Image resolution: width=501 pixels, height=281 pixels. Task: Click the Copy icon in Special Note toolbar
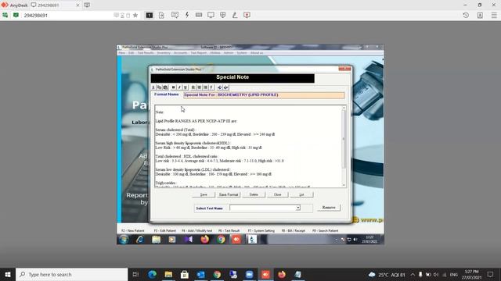coord(160,87)
